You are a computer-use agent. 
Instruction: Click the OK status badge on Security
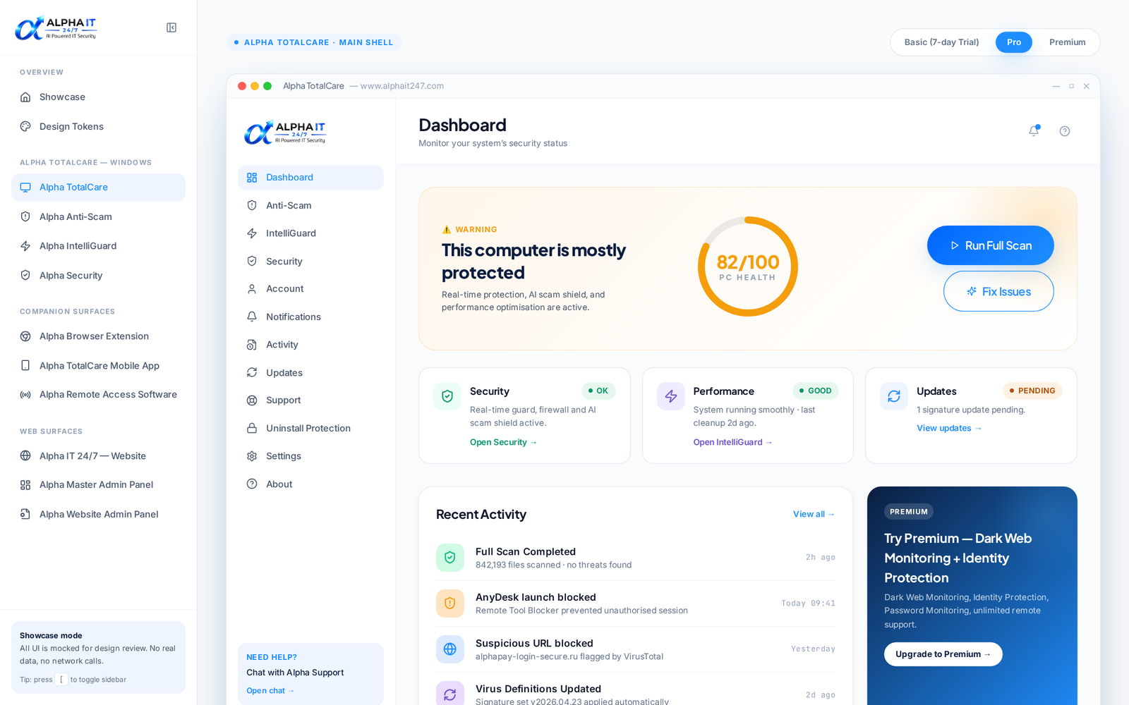[x=598, y=391]
